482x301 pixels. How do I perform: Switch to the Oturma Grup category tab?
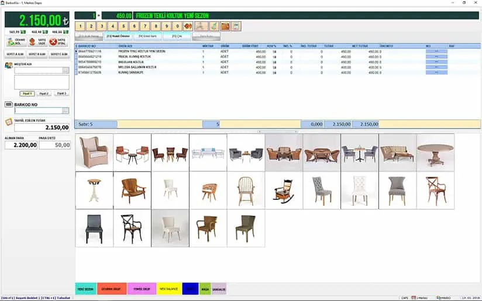[x=112, y=289]
